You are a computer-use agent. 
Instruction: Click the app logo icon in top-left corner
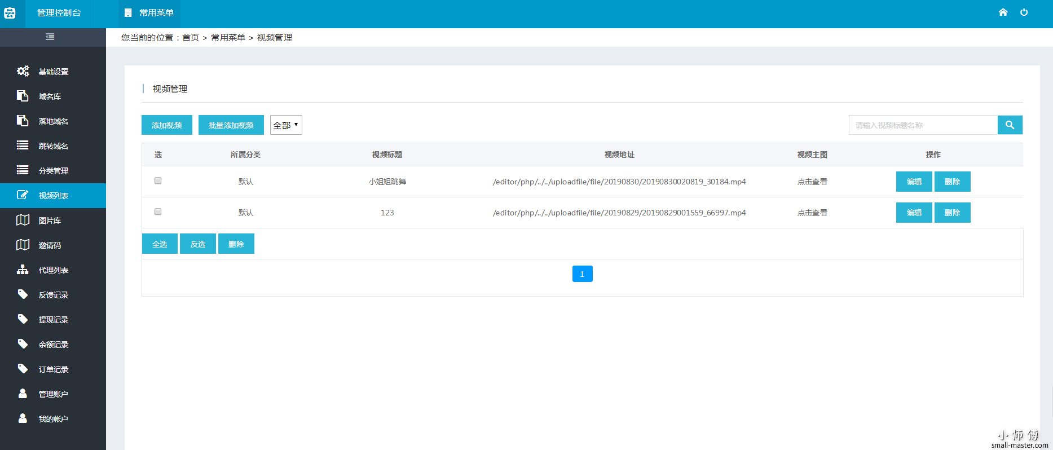pos(10,12)
